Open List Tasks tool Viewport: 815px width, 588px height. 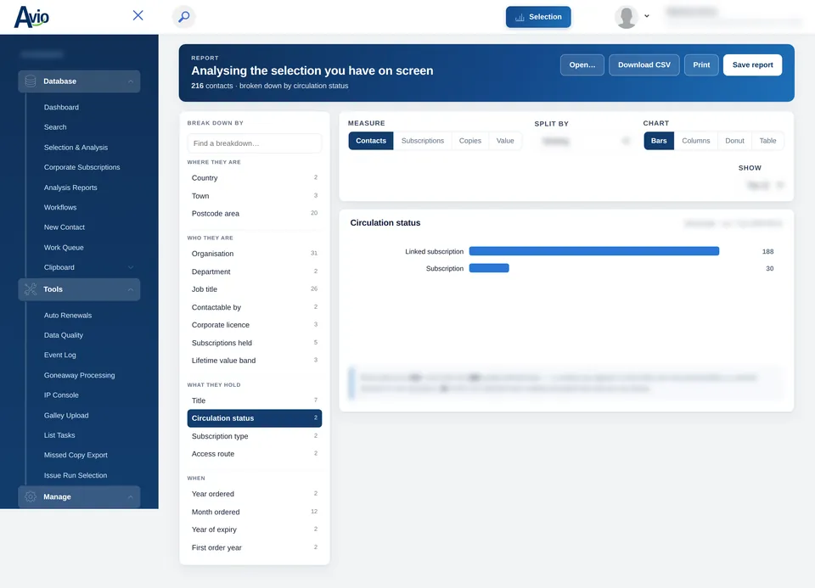[x=59, y=435]
